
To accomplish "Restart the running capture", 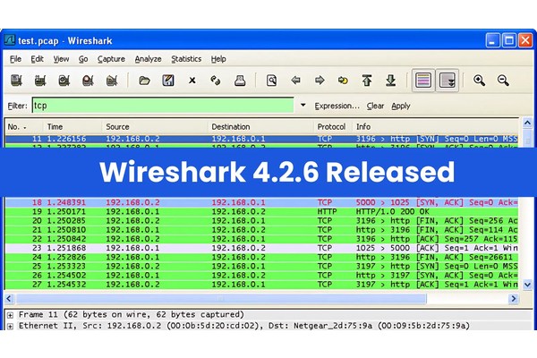I will point(112,81).
